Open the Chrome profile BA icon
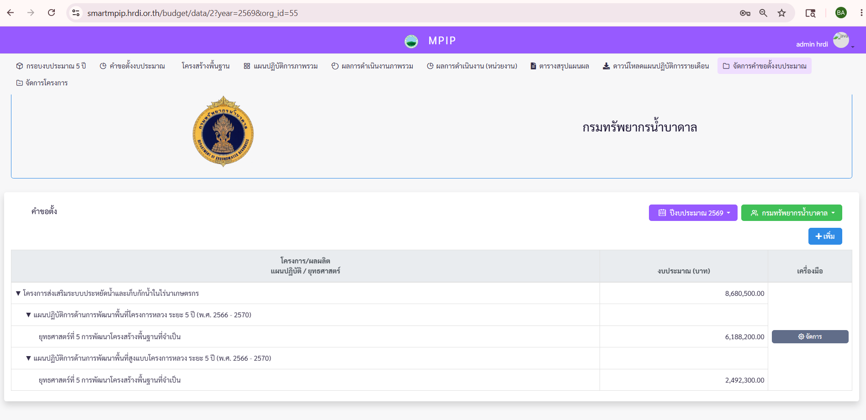Image resolution: width=866 pixels, height=420 pixels. tap(841, 13)
